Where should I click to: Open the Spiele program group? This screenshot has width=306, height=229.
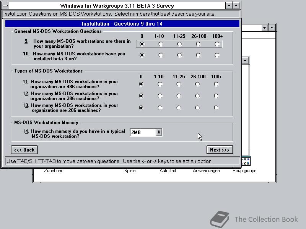(x=130, y=171)
